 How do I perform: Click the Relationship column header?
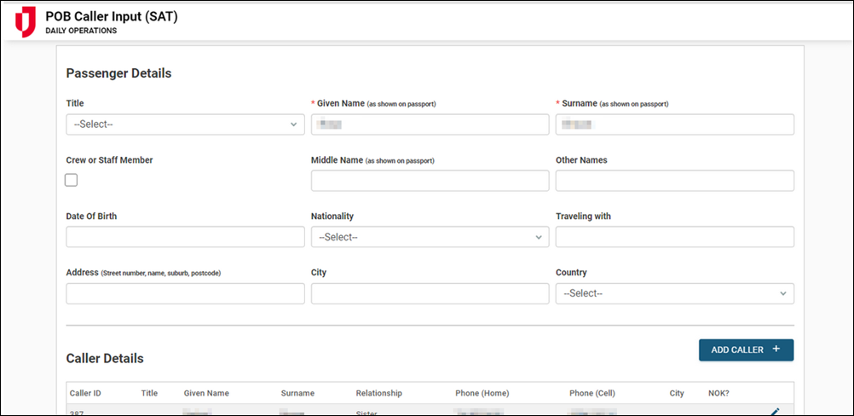[x=378, y=393]
